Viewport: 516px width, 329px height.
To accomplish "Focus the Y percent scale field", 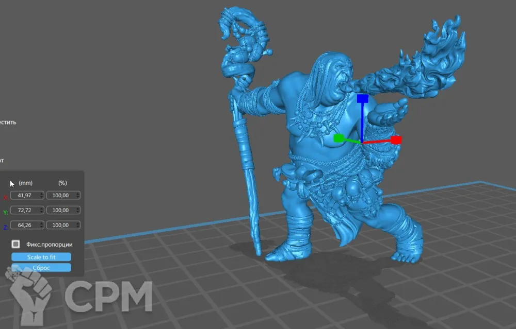I will pyautogui.click(x=60, y=210).
